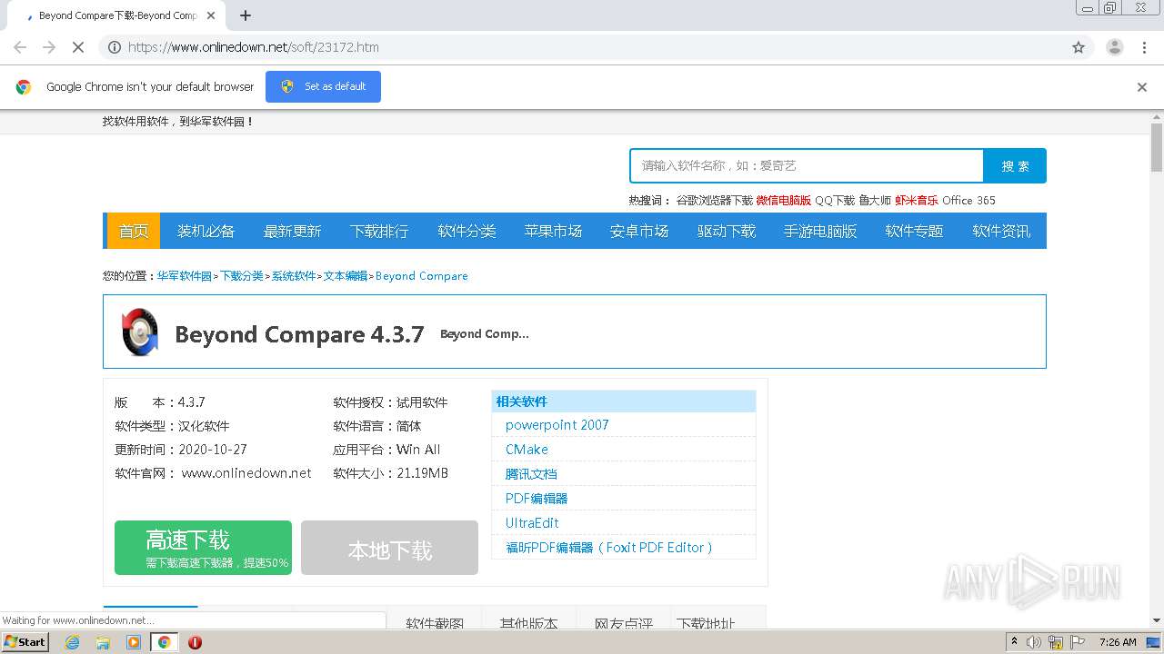Image resolution: width=1164 pixels, height=654 pixels.
Task: Click hot search Office 365
Action: click(968, 201)
